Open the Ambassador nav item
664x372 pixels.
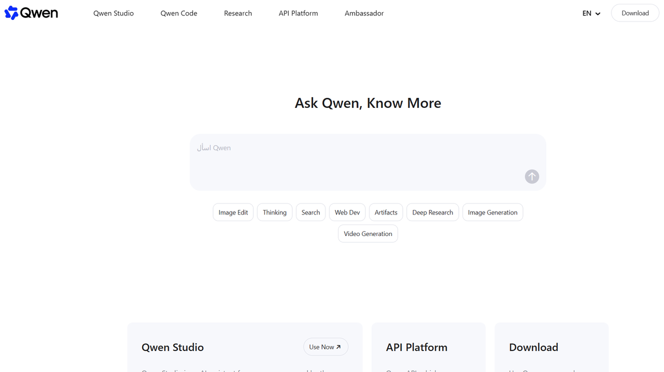click(x=364, y=13)
